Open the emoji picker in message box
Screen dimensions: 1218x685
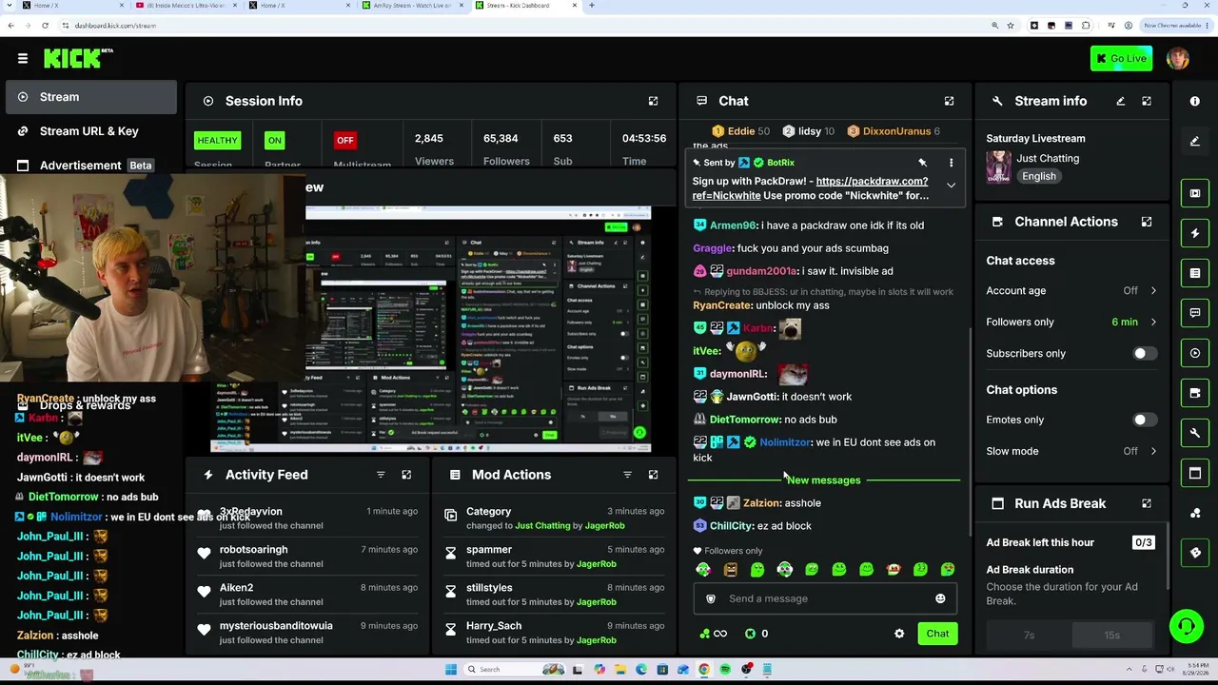[x=940, y=598]
